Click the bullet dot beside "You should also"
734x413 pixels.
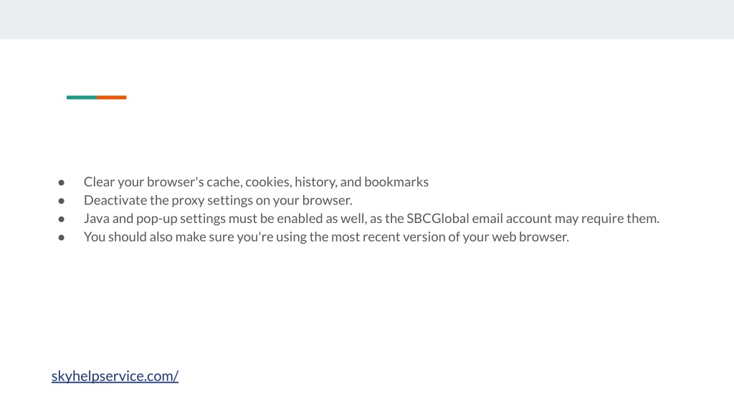pyautogui.click(x=62, y=237)
